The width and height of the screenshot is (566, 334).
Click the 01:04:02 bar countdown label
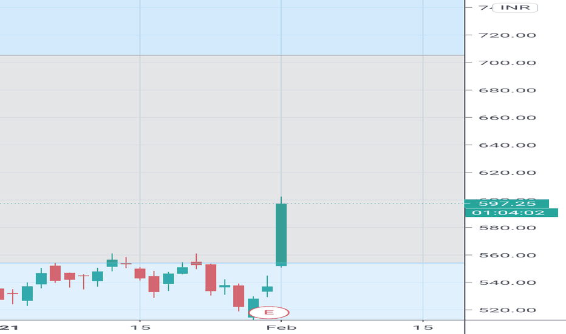tap(511, 213)
